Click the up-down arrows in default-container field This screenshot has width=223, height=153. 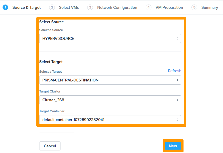click(177, 120)
